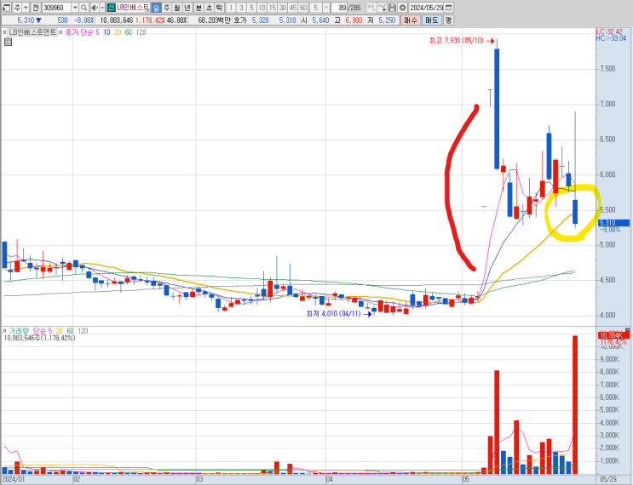Screen dimensions: 633x485
Task: Click the 매수 buy button
Action: click(x=411, y=20)
